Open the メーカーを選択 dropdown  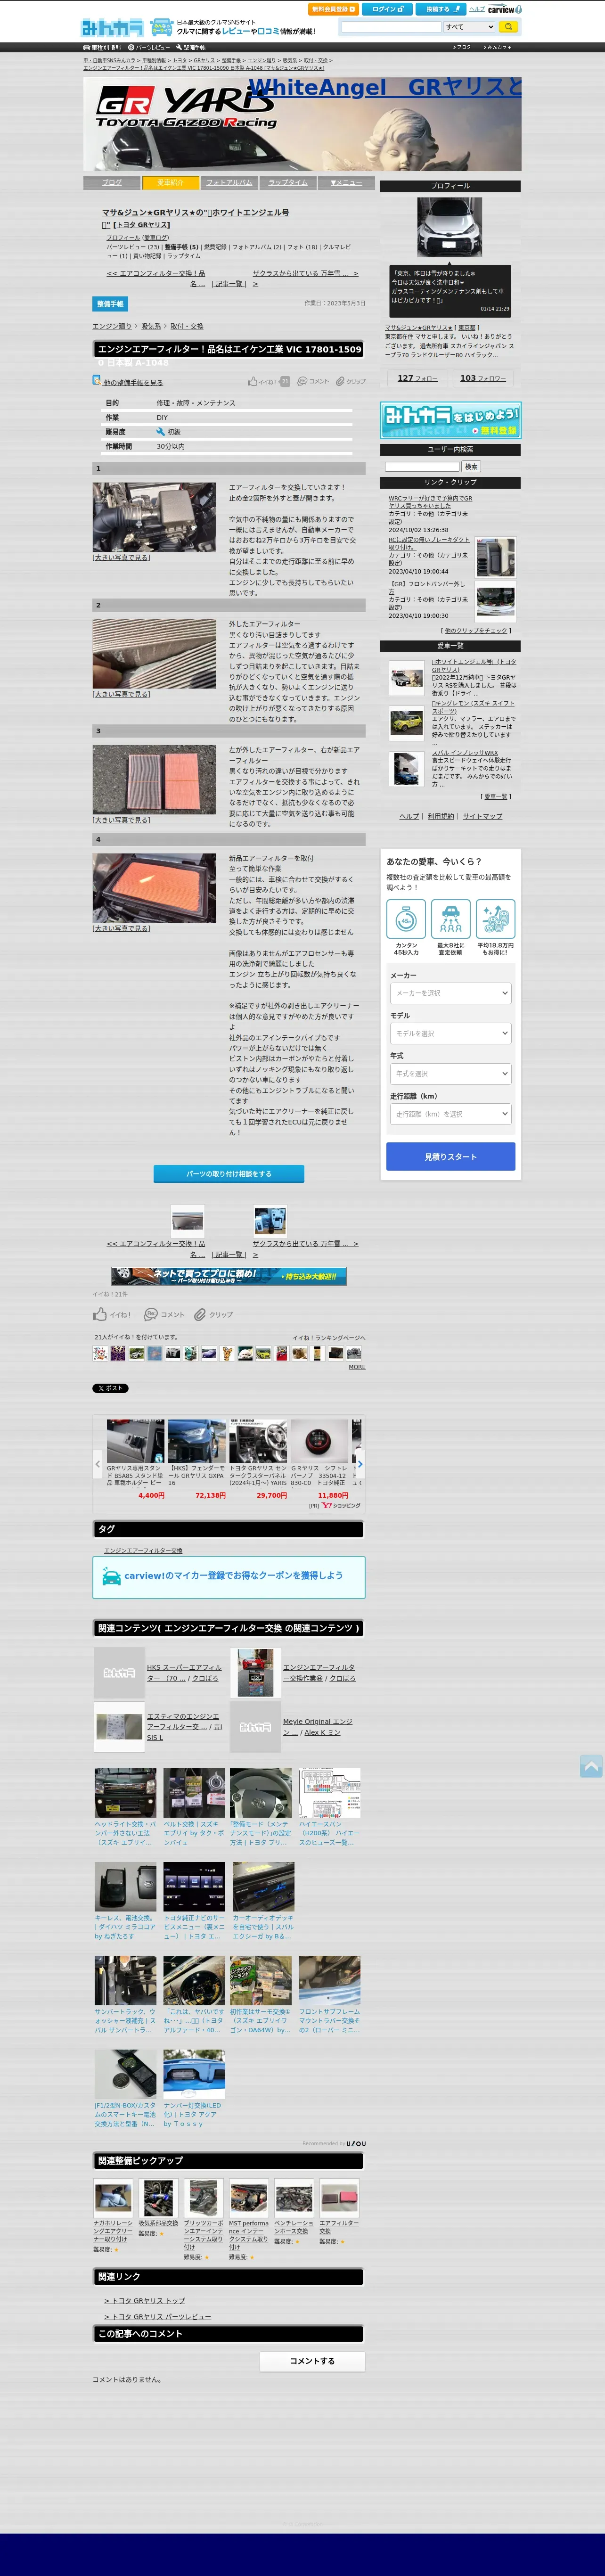click(x=450, y=993)
